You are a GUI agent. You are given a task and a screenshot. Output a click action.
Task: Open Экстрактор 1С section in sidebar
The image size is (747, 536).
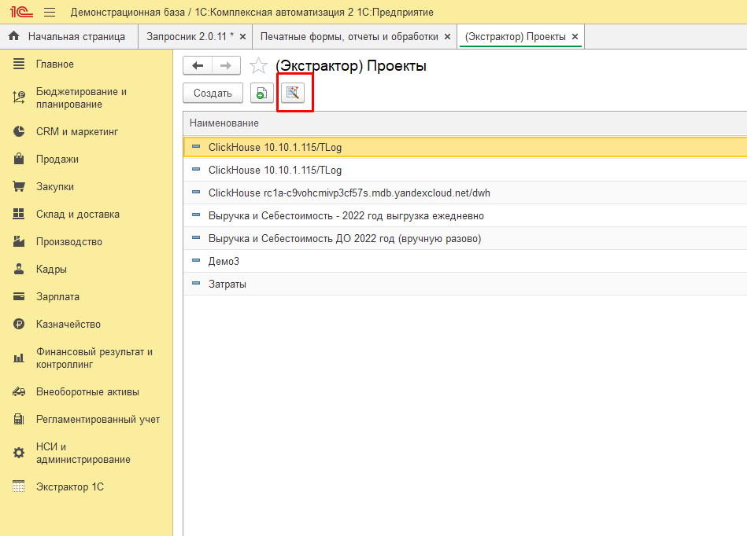point(69,486)
